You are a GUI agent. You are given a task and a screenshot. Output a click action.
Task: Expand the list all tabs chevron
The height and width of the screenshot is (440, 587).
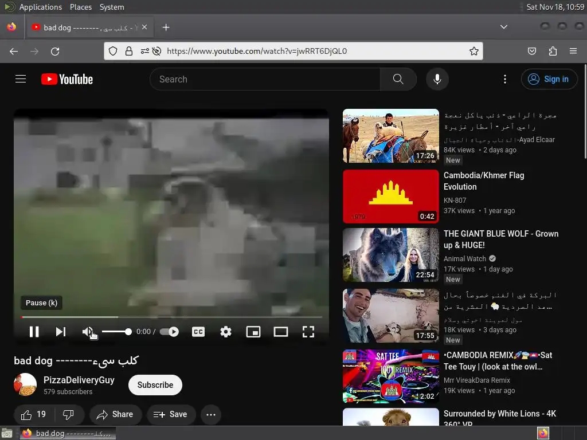click(504, 27)
